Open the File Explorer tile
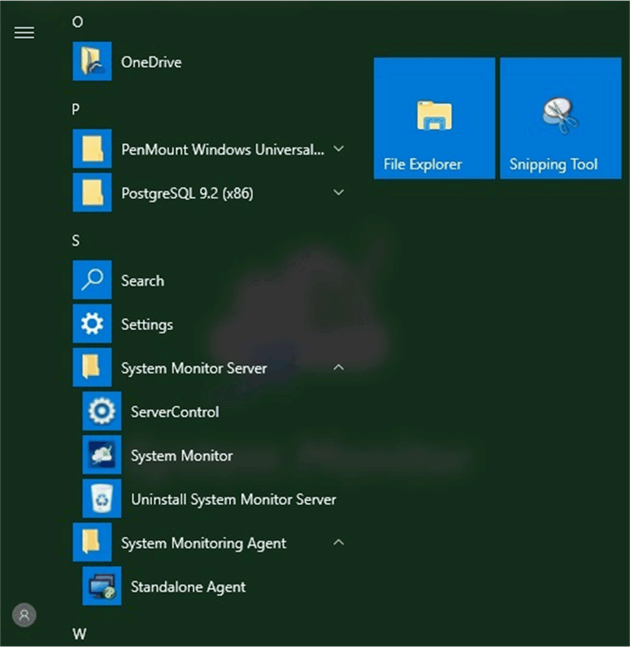630x647 pixels. (434, 118)
